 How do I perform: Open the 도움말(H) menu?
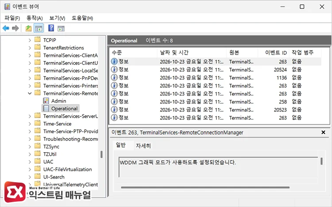[82, 18]
